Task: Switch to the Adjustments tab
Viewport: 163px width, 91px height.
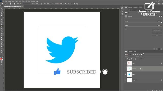Action: [x=133, y=10]
